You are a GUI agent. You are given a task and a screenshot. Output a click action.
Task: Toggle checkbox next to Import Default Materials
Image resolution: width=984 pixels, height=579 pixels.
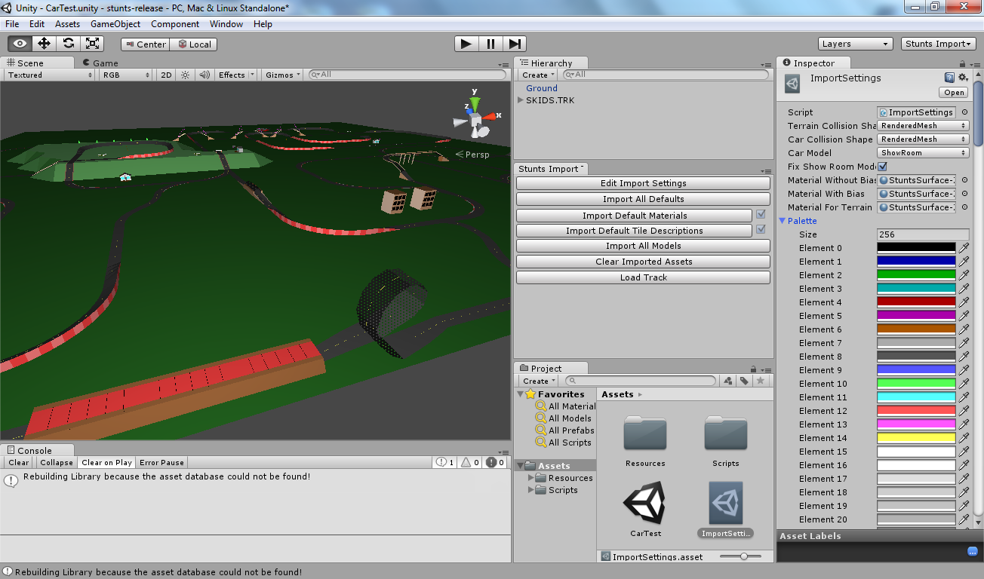761,215
